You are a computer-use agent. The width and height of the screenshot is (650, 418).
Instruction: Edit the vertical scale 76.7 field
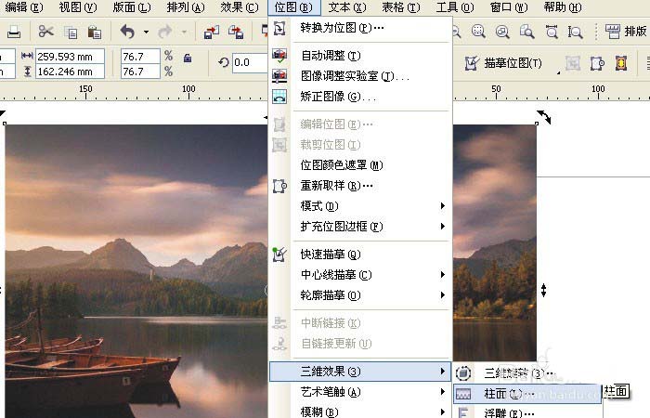pos(140,72)
